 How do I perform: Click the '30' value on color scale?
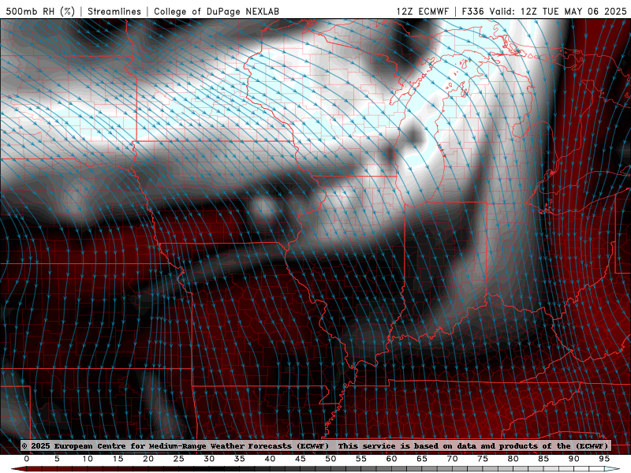pos(209,459)
